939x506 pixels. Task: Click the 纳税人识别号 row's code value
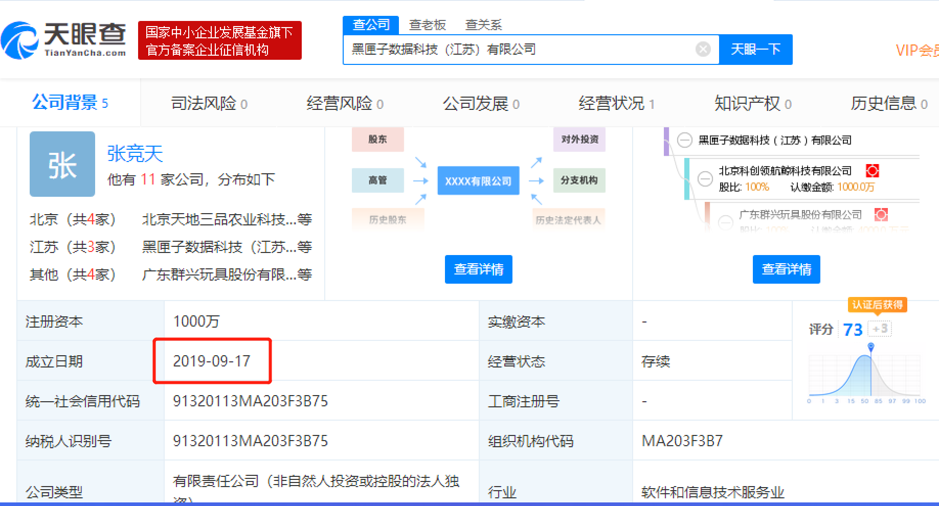(250, 441)
